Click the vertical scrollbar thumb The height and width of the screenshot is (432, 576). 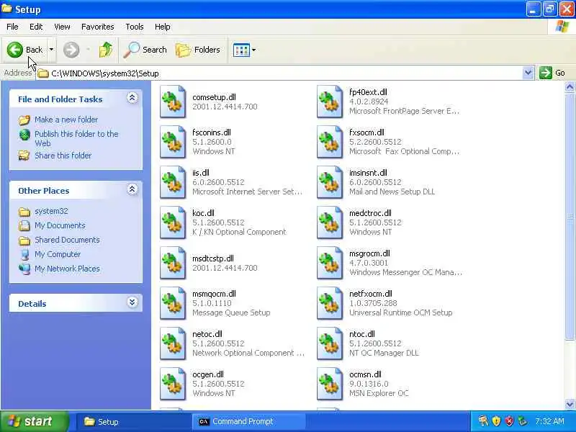tap(570, 217)
